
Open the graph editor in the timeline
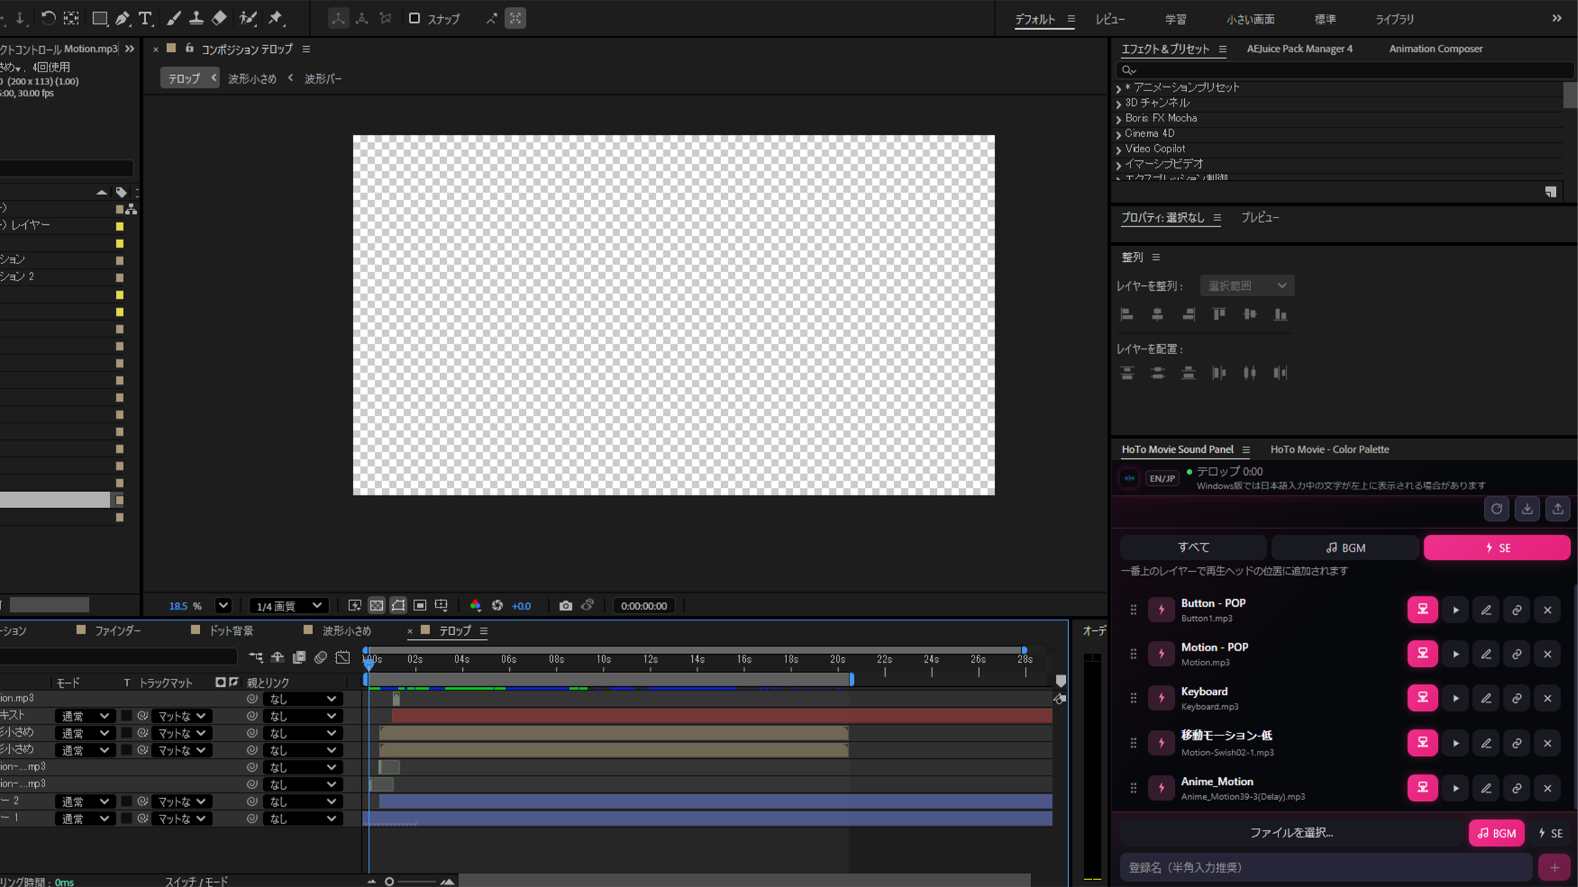343,657
